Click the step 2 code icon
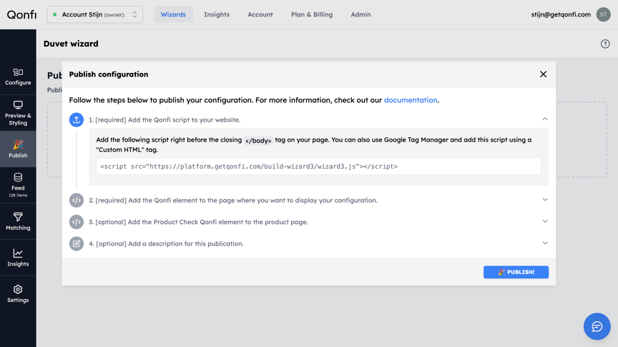Image resolution: width=618 pixels, height=347 pixels. click(x=77, y=200)
